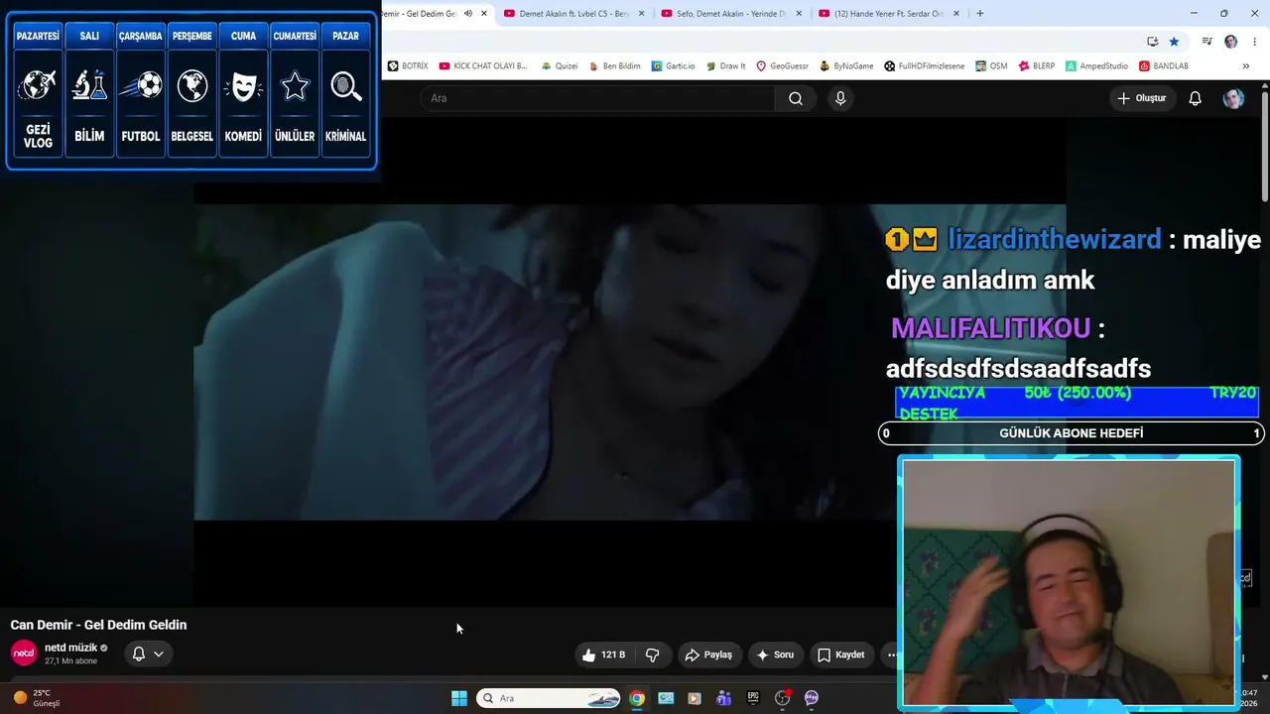The height and width of the screenshot is (714, 1270).
Task: Switch to the Hande Yener Ft. Serdar Ortaç tab
Action: (x=888, y=14)
